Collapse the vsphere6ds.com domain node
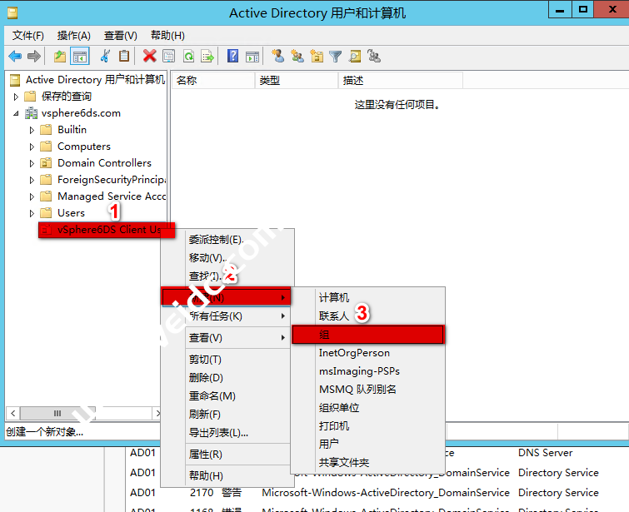The image size is (629, 512). tap(17, 113)
